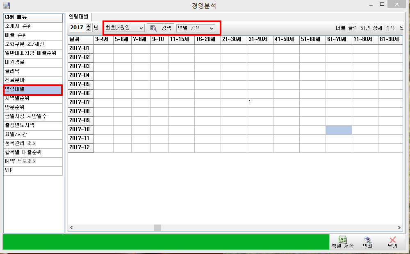Click the 인쇄 printer icon
The image size is (410, 254).
tap(367, 240)
